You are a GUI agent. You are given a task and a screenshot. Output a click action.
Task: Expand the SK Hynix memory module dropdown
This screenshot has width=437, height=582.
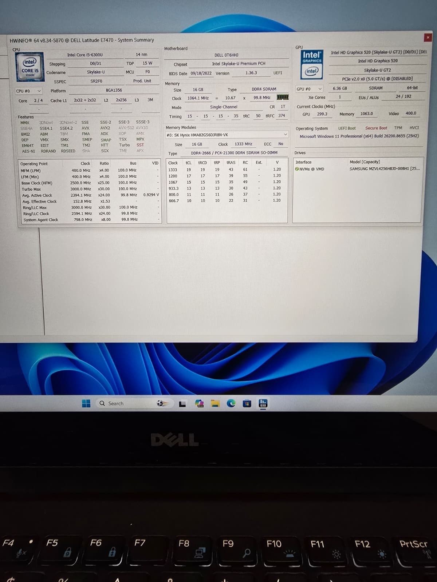227,135
